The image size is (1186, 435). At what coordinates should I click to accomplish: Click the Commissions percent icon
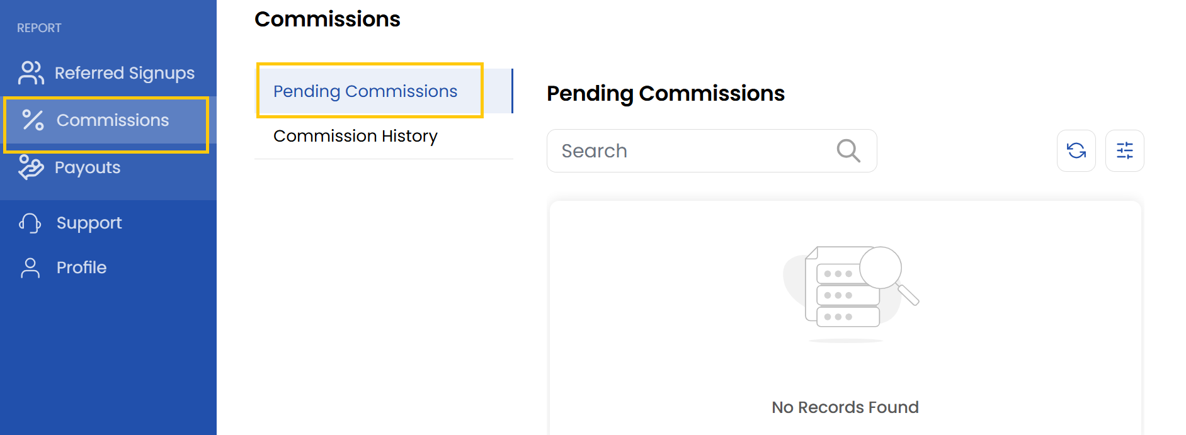coord(33,120)
